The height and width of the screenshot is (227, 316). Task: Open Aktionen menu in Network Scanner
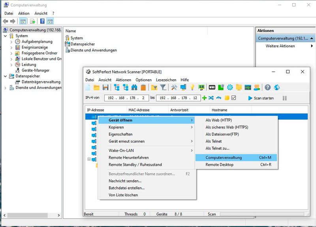pyautogui.click(x=123, y=80)
